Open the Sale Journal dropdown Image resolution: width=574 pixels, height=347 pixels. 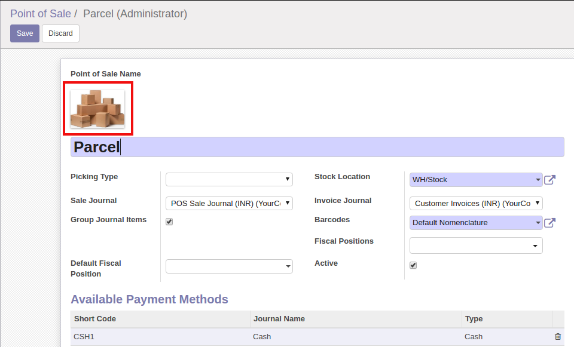tap(229, 203)
